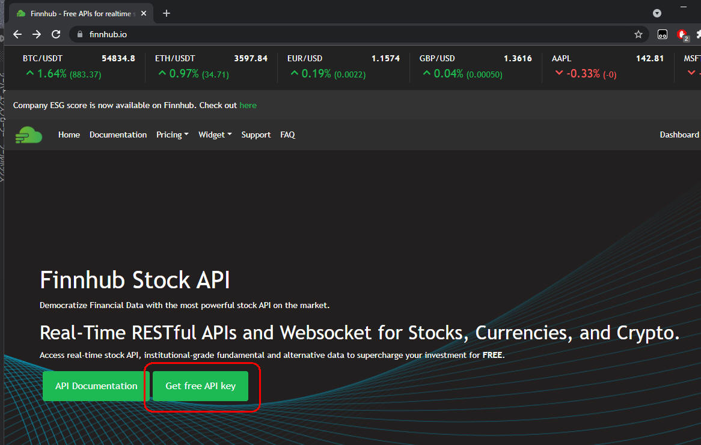Click the Get free API key button
The width and height of the screenshot is (701, 445).
200,386
